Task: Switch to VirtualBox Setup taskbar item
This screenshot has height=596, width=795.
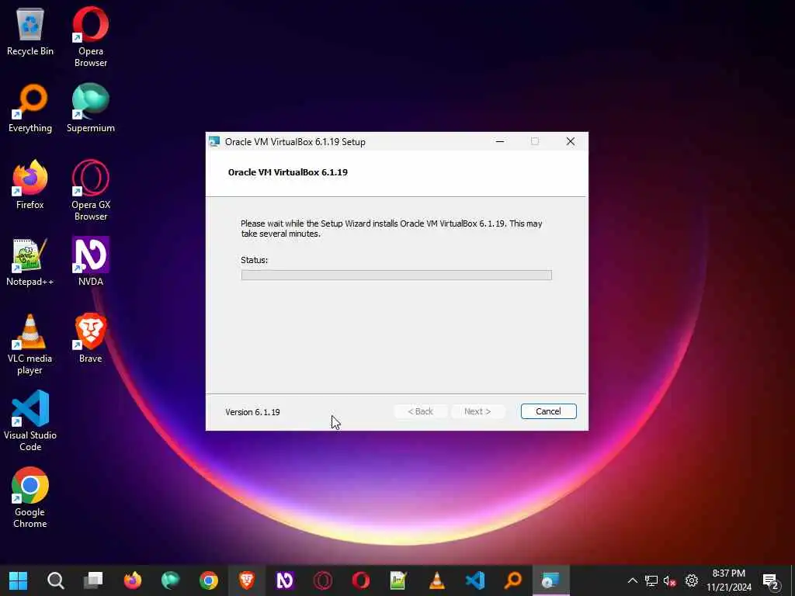Action: pos(551,580)
